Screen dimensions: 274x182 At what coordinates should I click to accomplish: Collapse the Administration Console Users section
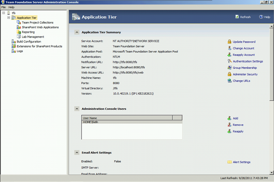[77, 109]
